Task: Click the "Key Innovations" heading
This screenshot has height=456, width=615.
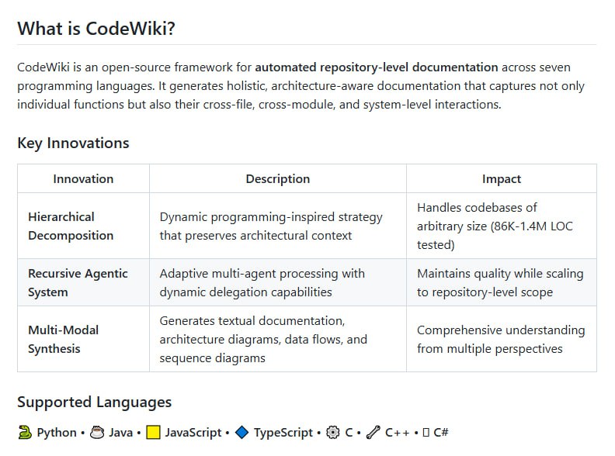Action: click(x=73, y=143)
